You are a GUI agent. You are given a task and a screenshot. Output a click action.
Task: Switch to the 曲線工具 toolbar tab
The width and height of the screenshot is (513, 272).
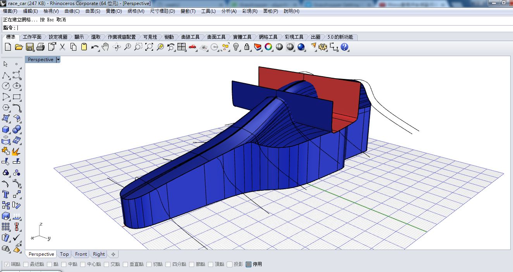pyautogui.click(x=190, y=37)
